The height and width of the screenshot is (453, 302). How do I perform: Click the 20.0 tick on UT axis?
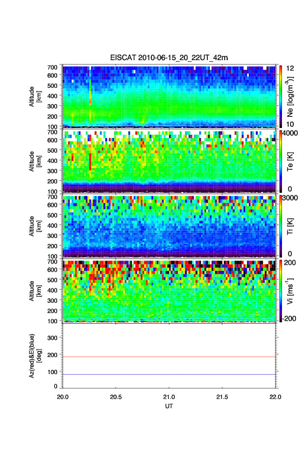point(63,397)
